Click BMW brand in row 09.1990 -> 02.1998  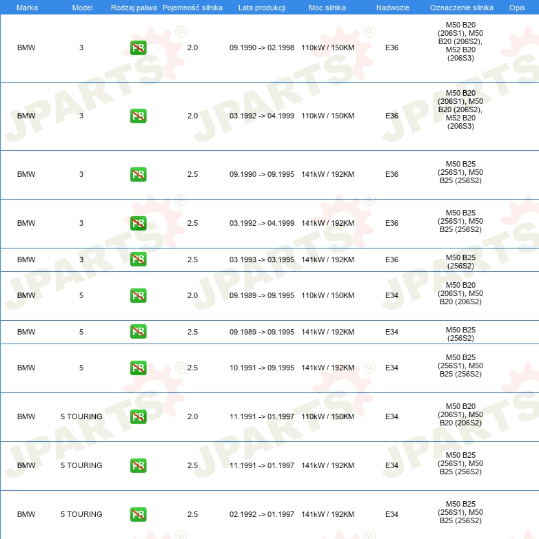coord(26,47)
